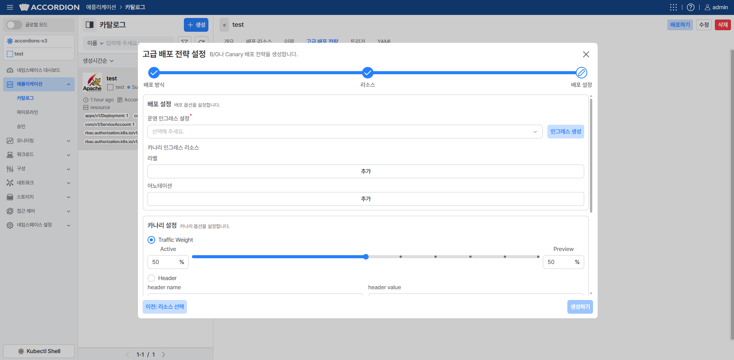Select the Traffic Weight radio option
The width and height of the screenshot is (734, 360).
[151, 240]
